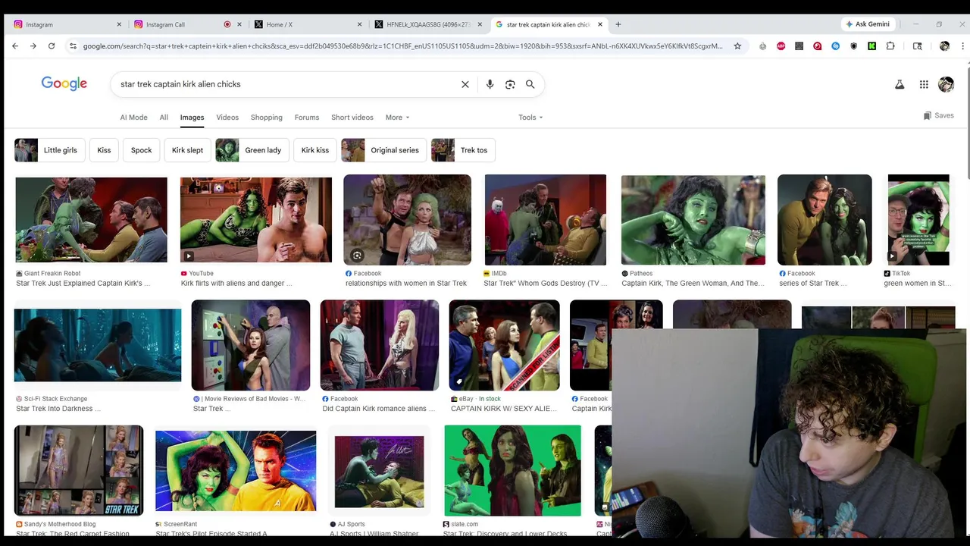970x546 pixels.
Task: Select the Shopping results tab
Action: [x=267, y=118]
